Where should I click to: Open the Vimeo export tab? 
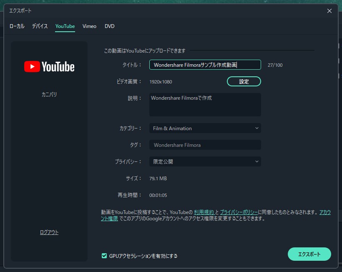(89, 26)
